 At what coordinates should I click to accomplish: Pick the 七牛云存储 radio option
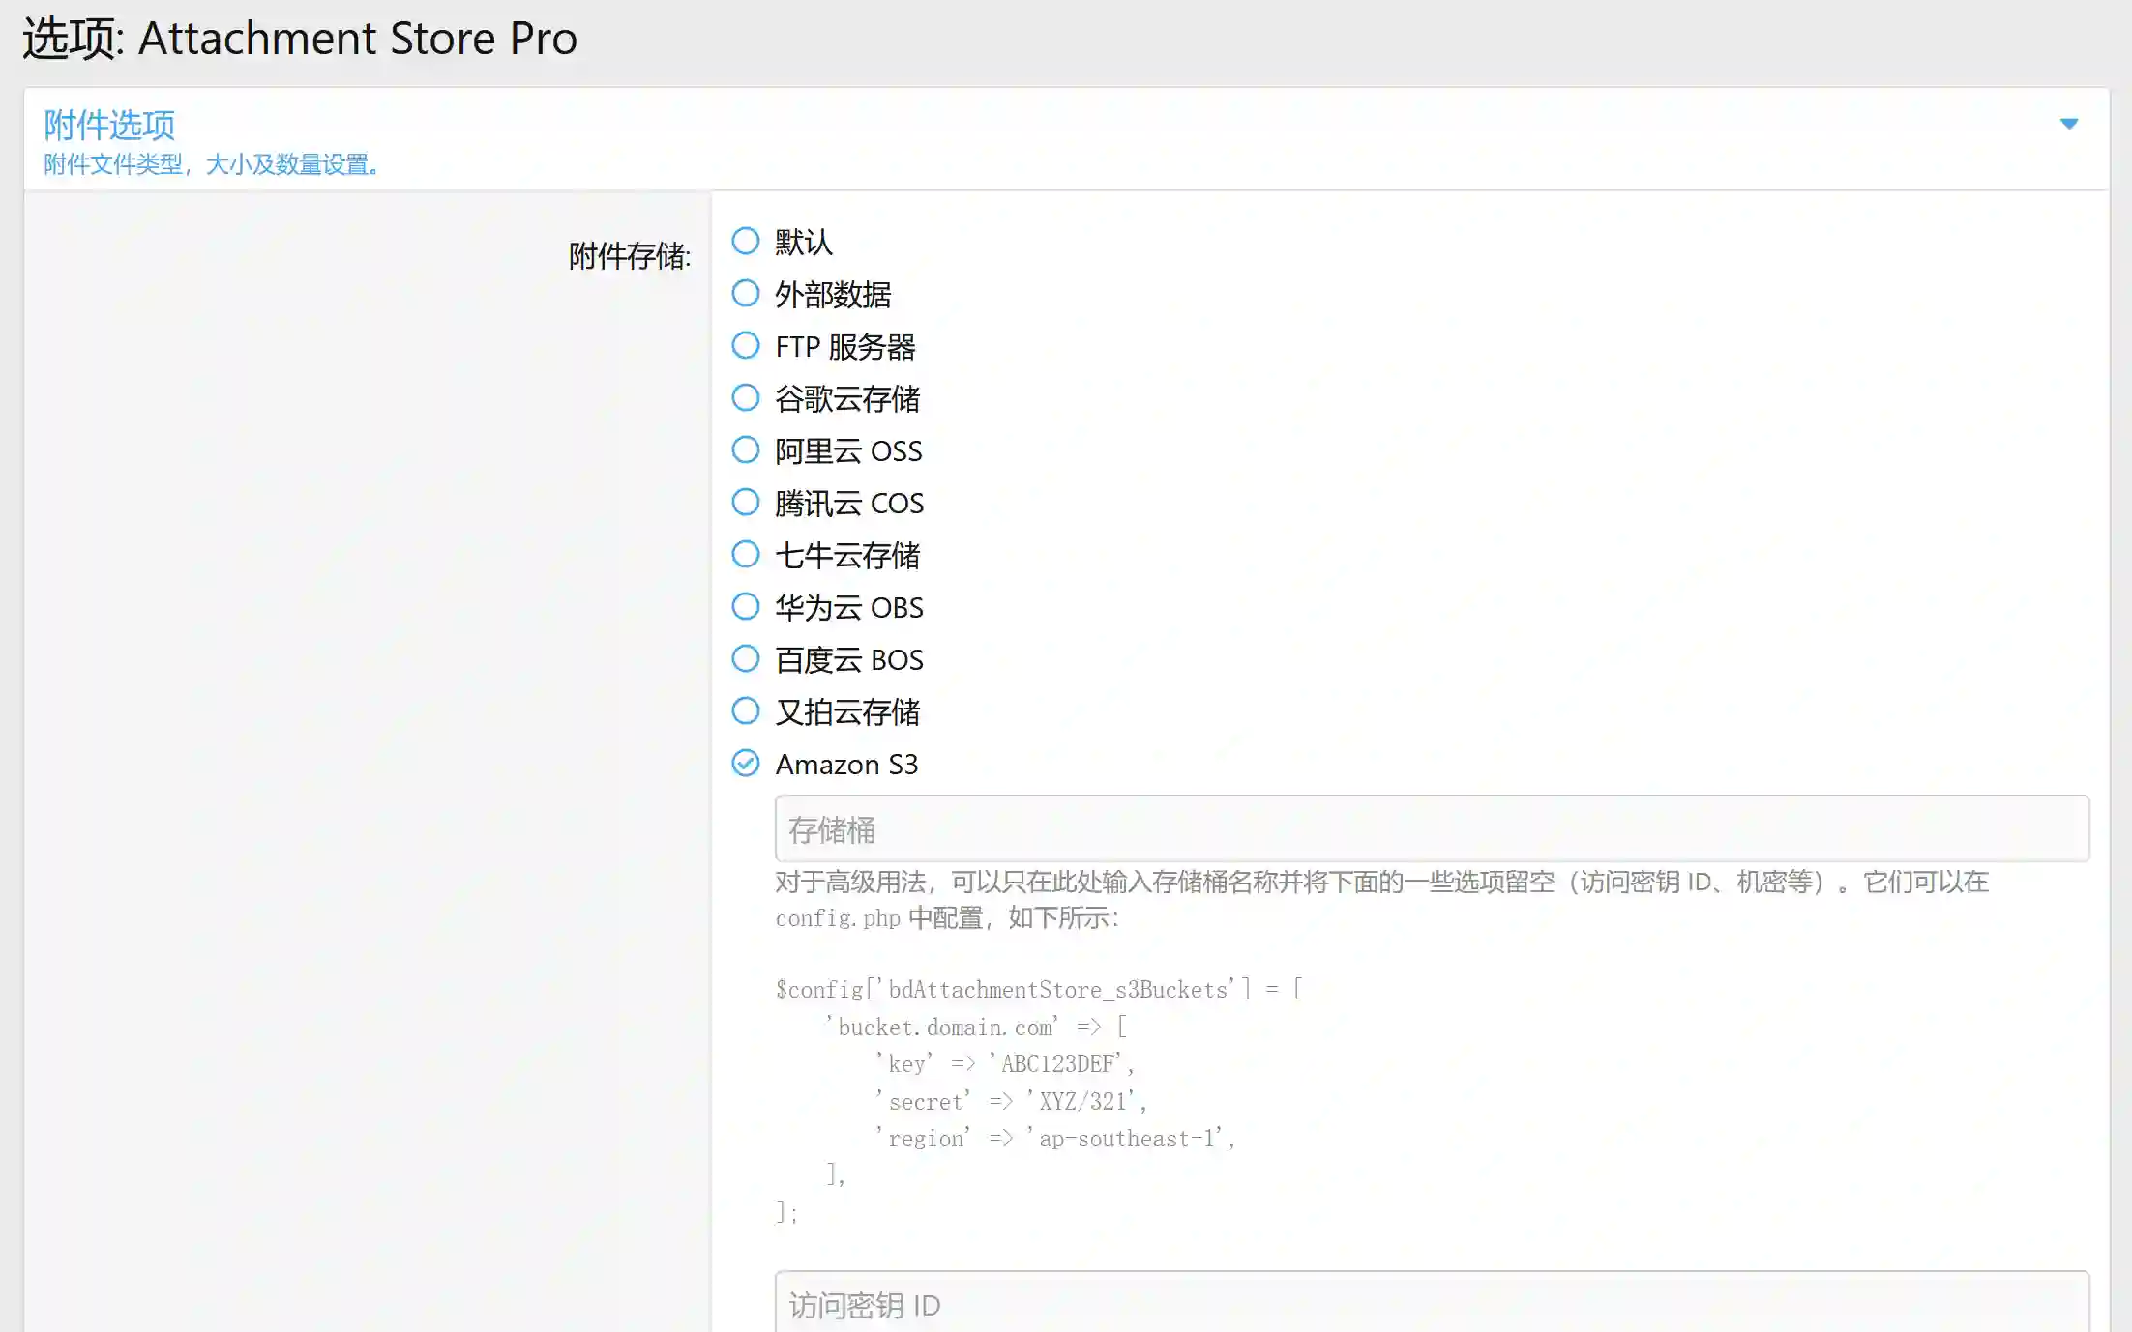click(x=745, y=554)
